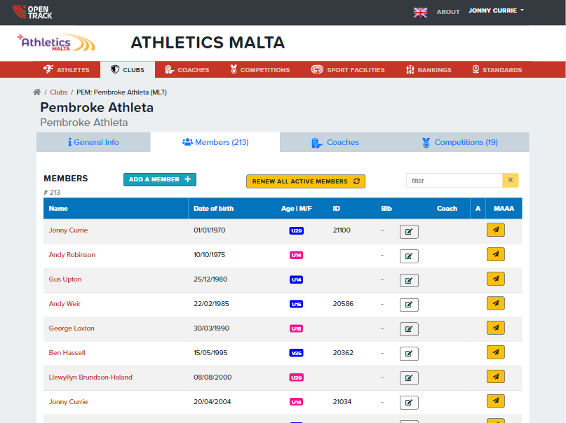Clear the filter with the yellow X

[511, 180]
